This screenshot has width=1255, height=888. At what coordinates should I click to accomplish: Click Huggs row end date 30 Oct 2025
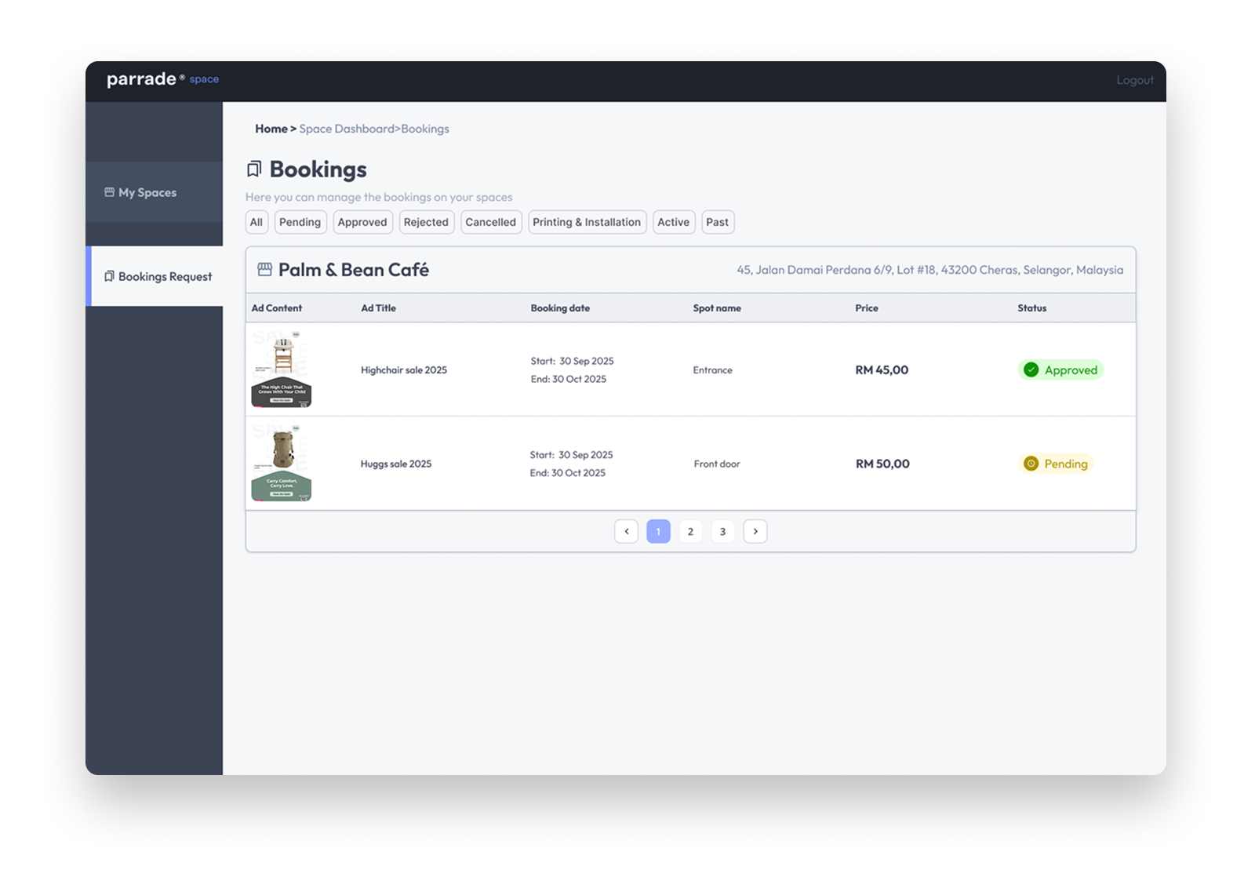(578, 473)
